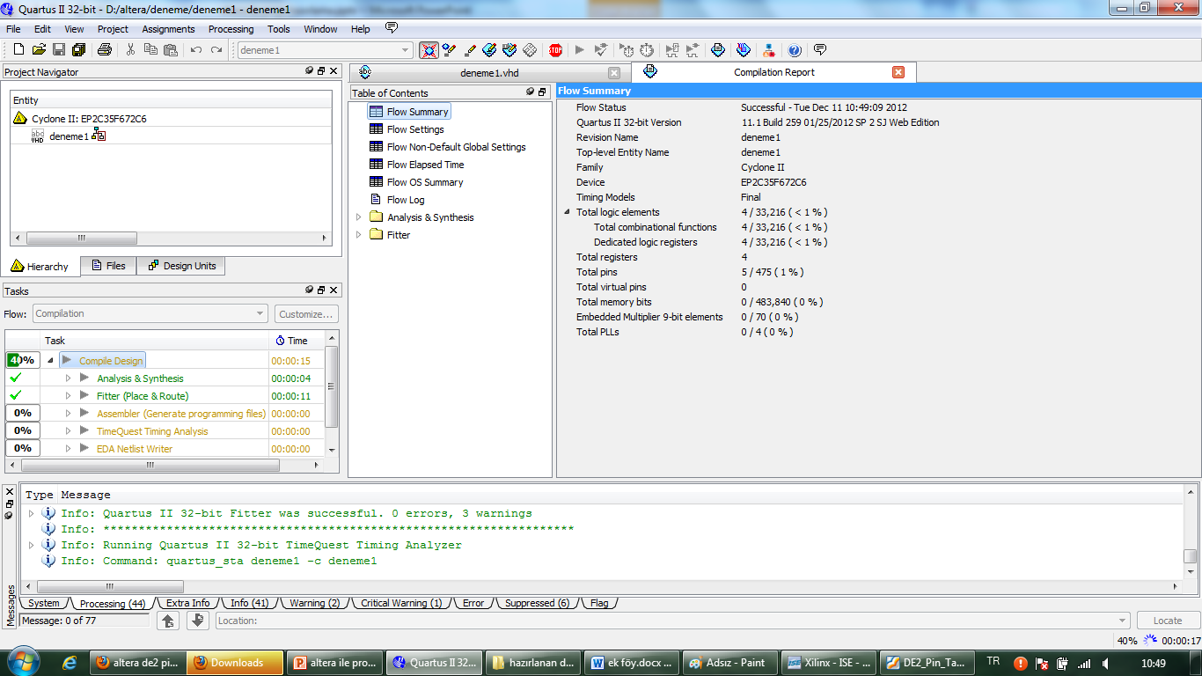Viewport: 1202px width, 676px height.
Task: Open the Assignments menu
Action: coord(168,29)
